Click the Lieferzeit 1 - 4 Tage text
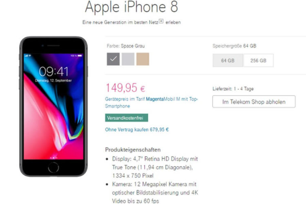This screenshot has width=306, height=204. [233, 89]
